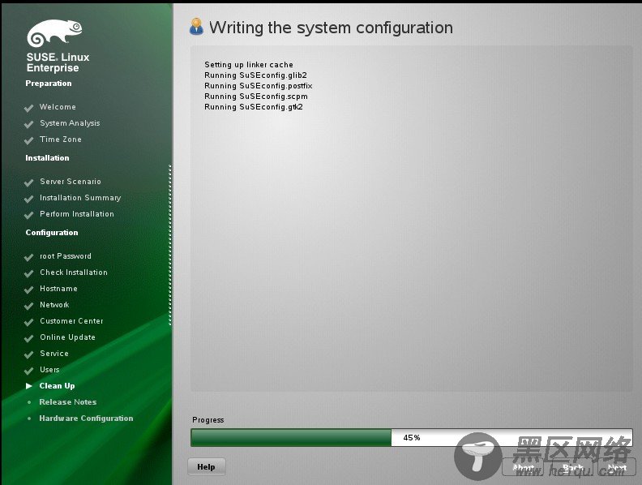Click the checkmark next to Welcome
The width and height of the screenshot is (642, 485).
pos(28,108)
